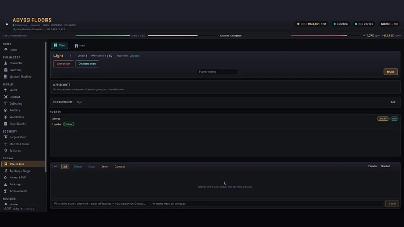The width and height of the screenshot is (404, 227).
Task: Open the Daily Quests checklist icon
Action: [x=6, y=124]
